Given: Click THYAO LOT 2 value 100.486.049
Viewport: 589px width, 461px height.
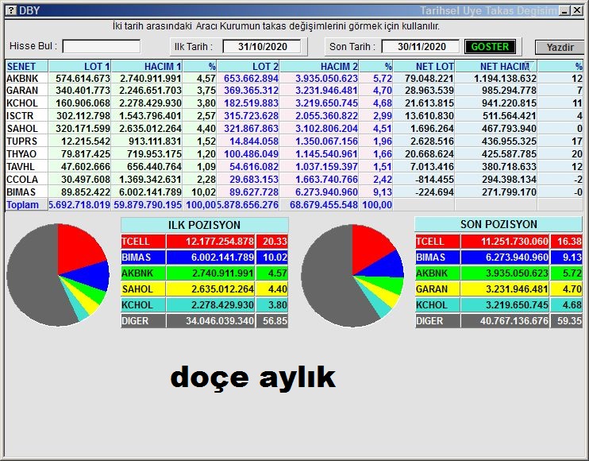Looking at the screenshot, I should click(252, 154).
